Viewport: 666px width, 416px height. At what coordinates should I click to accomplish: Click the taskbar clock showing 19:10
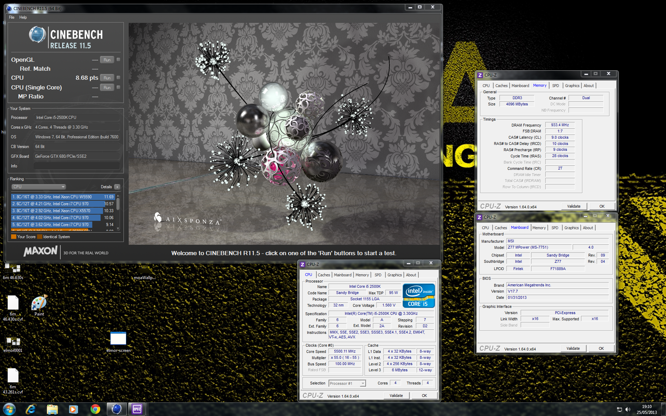(647, 409)
